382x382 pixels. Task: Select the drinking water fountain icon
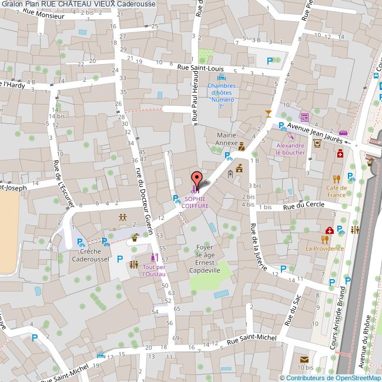136,238
